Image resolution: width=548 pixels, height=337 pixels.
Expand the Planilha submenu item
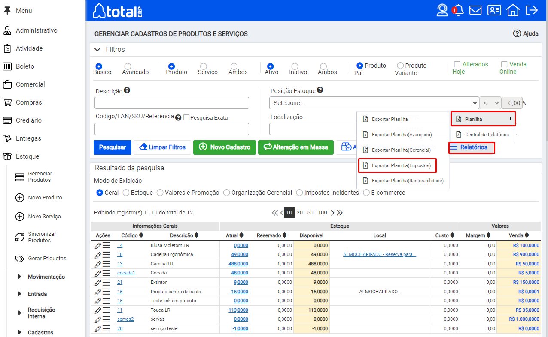[483, 119]
